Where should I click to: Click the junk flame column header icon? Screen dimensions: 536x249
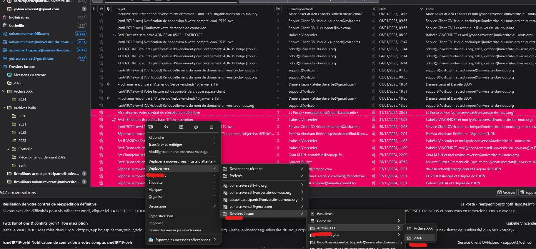374,9
